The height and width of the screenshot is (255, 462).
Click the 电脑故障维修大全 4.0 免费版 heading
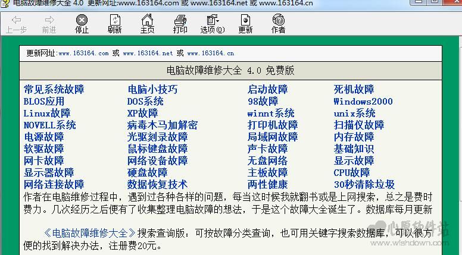[x=230, y=71]
